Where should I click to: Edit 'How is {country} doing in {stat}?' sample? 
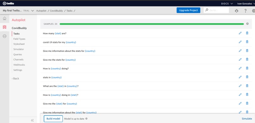click(x=240, y=95)
